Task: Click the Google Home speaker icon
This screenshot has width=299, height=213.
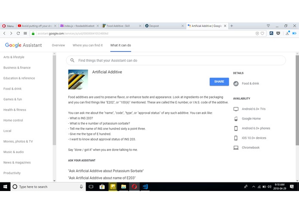Action: tap(236, 119)
